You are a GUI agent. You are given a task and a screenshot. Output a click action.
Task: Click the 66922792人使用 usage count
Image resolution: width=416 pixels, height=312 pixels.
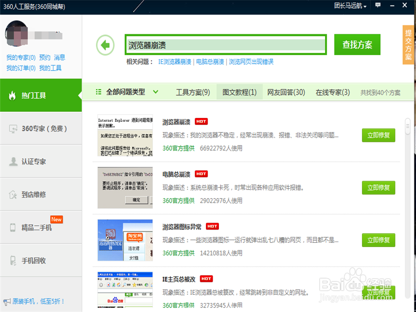[221, 148]
